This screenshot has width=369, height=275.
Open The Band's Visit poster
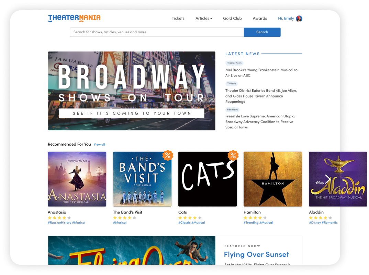pyautogui.click(x=142, y=179)
